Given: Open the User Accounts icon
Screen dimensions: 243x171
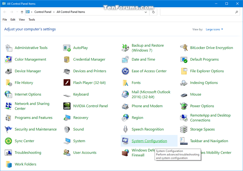Looking at the screenshot, I should 67,153.
